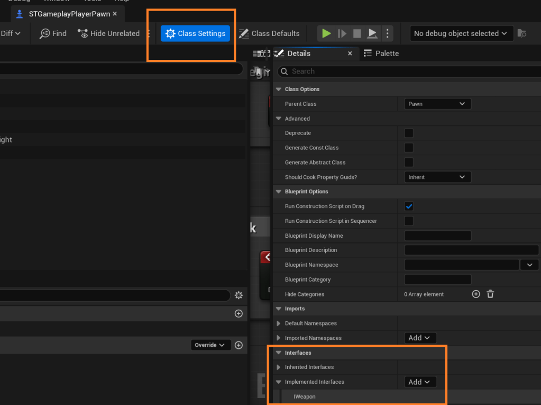Click the Frame Skip step icon
The image size is (541, 405).
342,33
